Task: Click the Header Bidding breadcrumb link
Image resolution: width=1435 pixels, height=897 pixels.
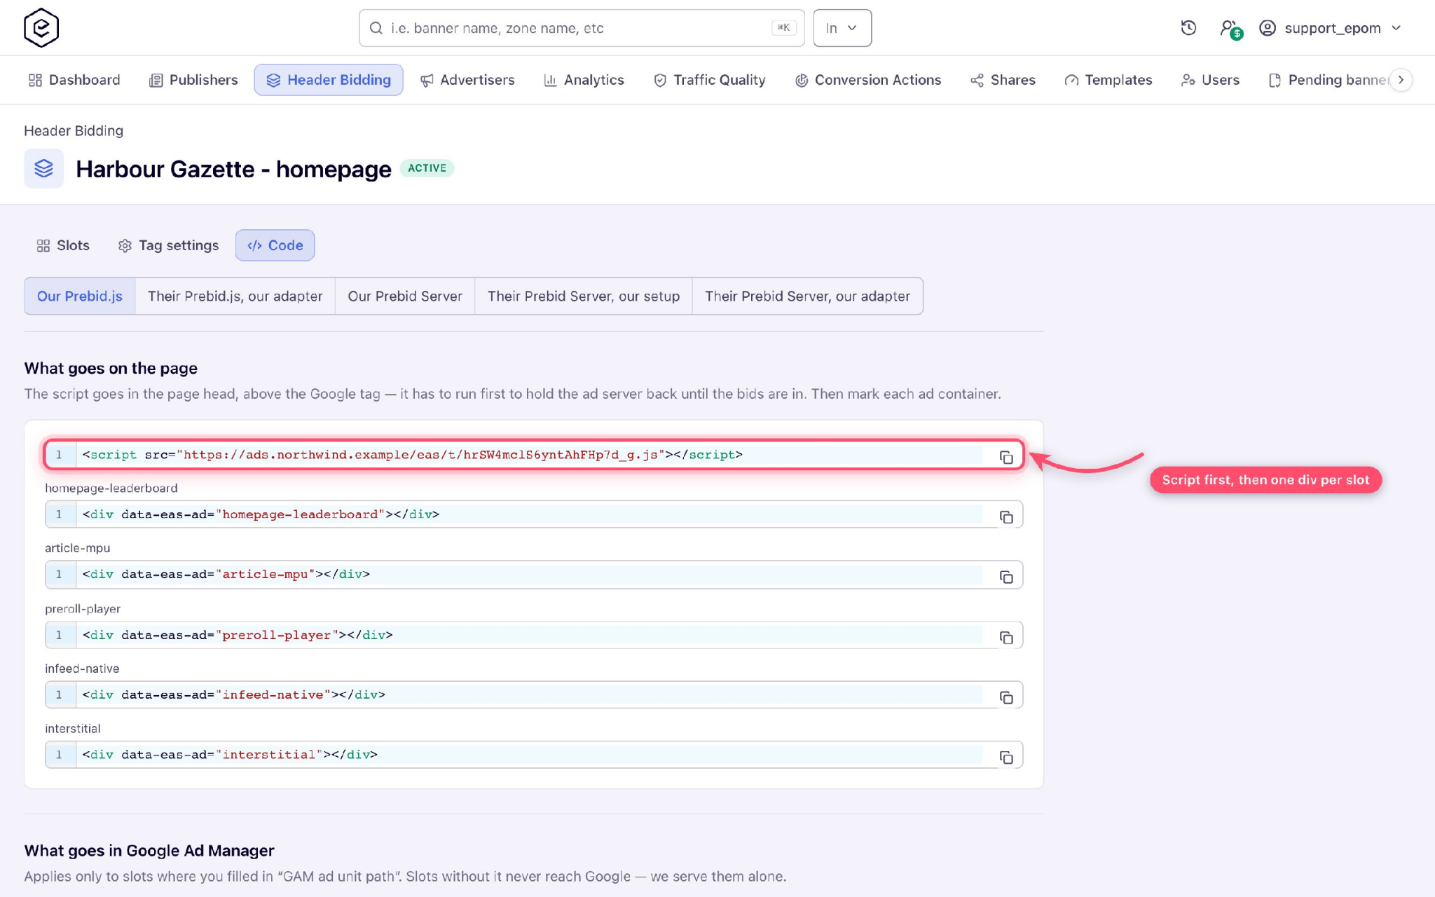Action: point(74,131)
